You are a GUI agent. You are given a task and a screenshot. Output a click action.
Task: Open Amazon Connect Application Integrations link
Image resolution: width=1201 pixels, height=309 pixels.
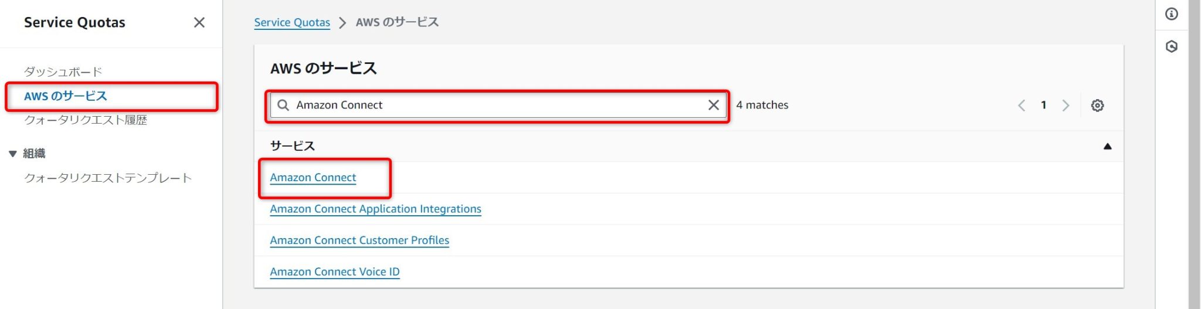tap(375, 209)
